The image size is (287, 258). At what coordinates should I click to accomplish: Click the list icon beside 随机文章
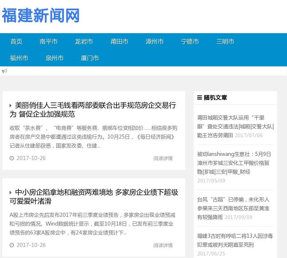199,98
